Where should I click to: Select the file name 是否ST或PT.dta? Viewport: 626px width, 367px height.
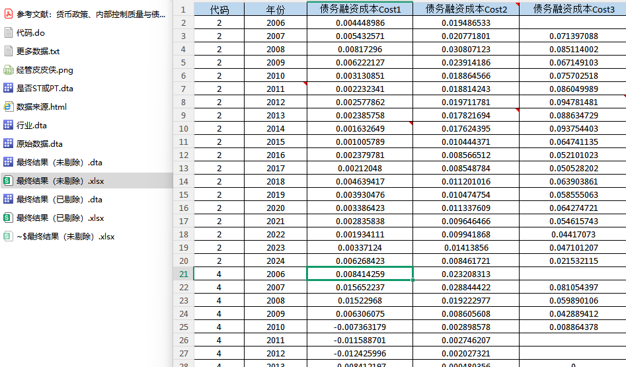tap(45, 88)
